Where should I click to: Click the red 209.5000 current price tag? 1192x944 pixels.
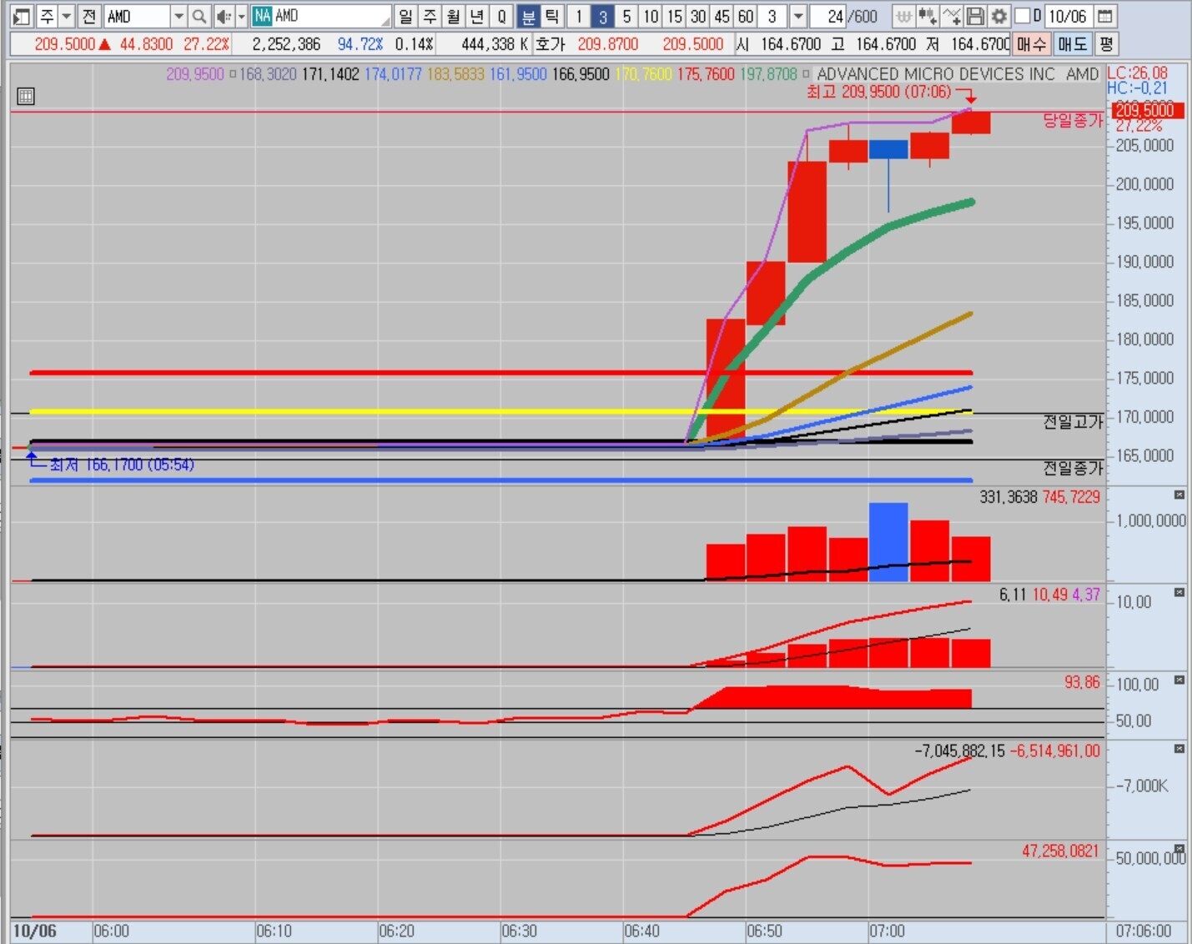coord(1148,111)
